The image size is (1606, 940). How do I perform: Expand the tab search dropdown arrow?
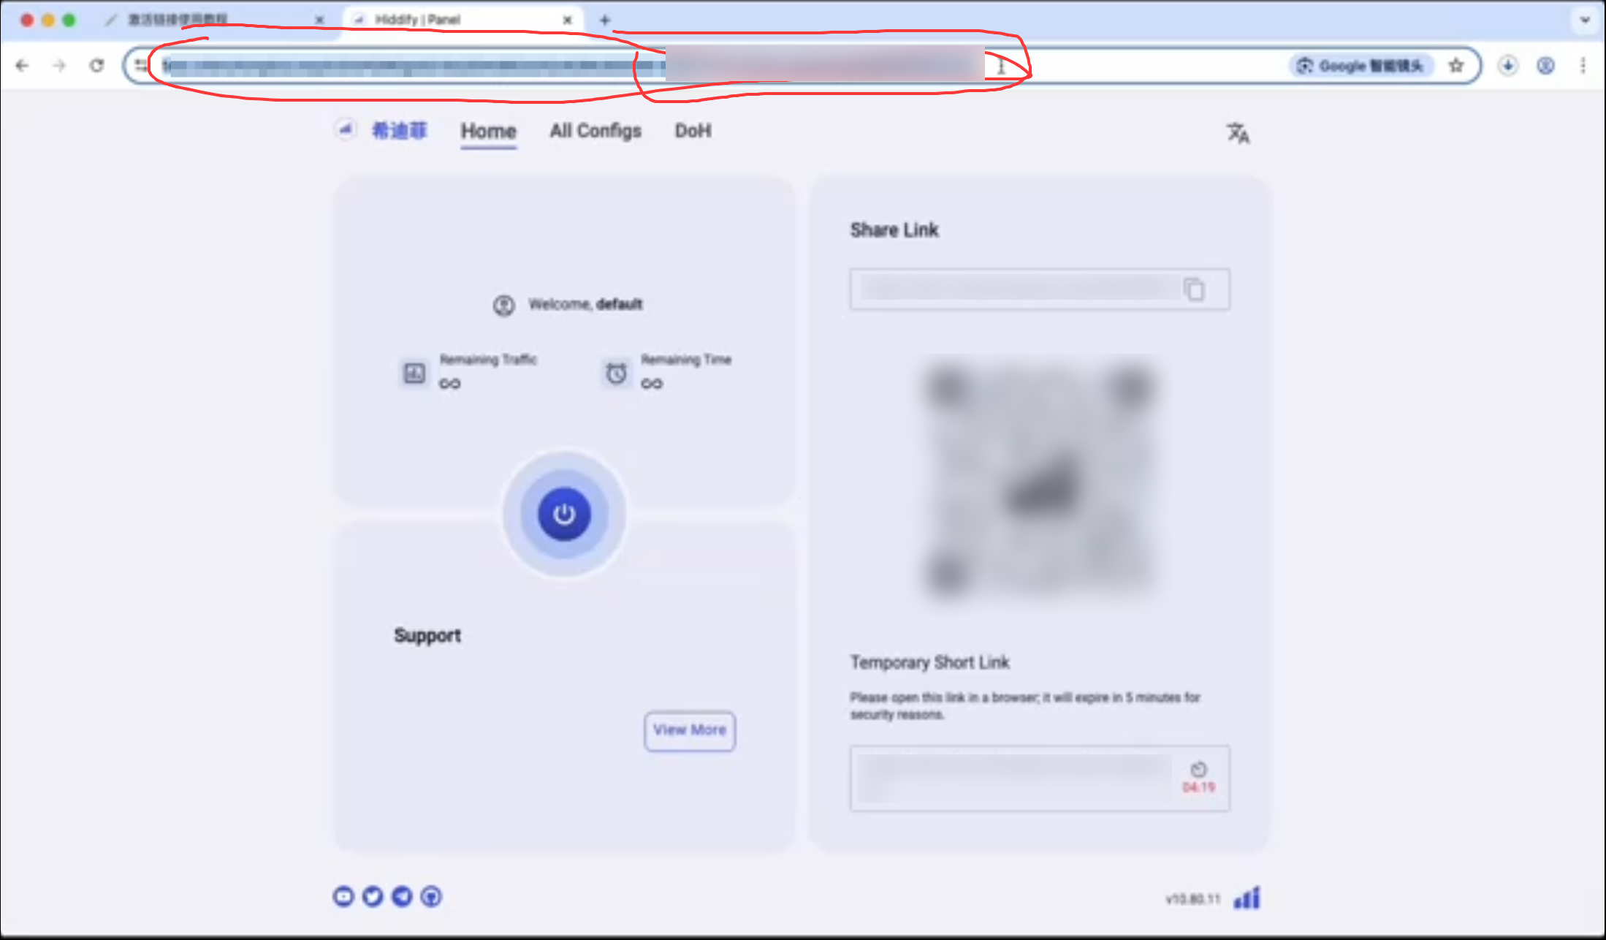pos(1585,20)
